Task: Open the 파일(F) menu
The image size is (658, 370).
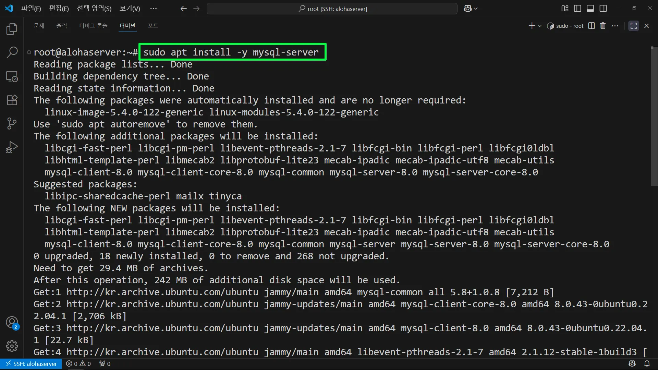Action: click(31, 9)
